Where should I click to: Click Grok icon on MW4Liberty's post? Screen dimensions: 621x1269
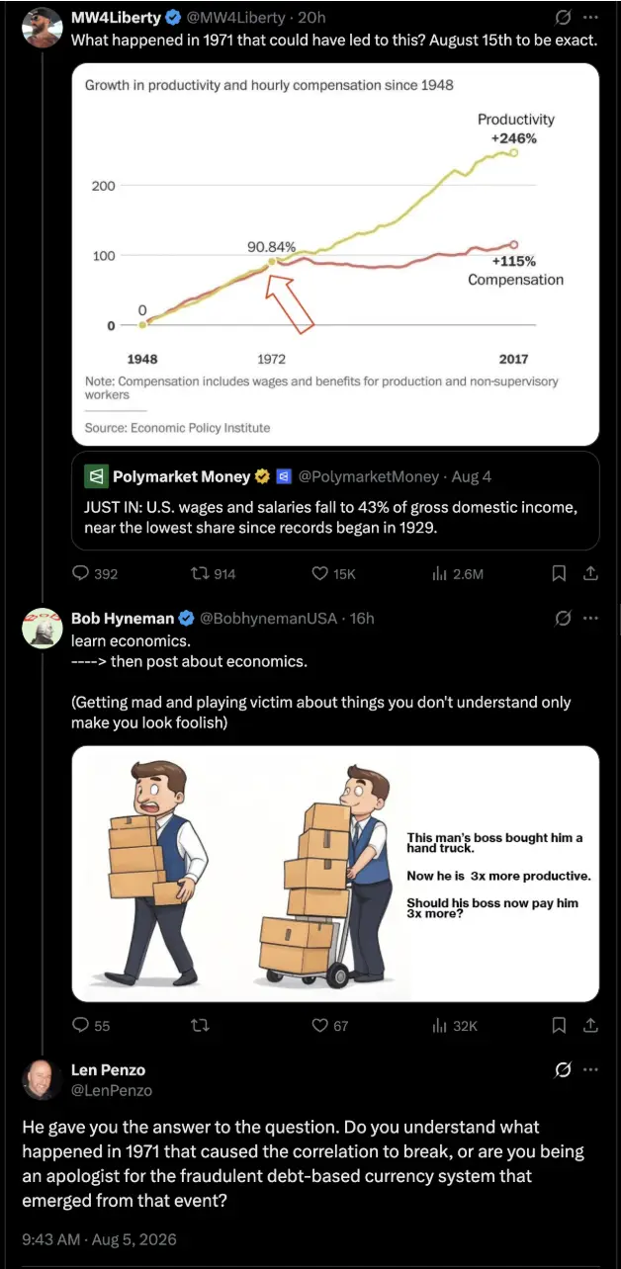click(x=563, y=18)
